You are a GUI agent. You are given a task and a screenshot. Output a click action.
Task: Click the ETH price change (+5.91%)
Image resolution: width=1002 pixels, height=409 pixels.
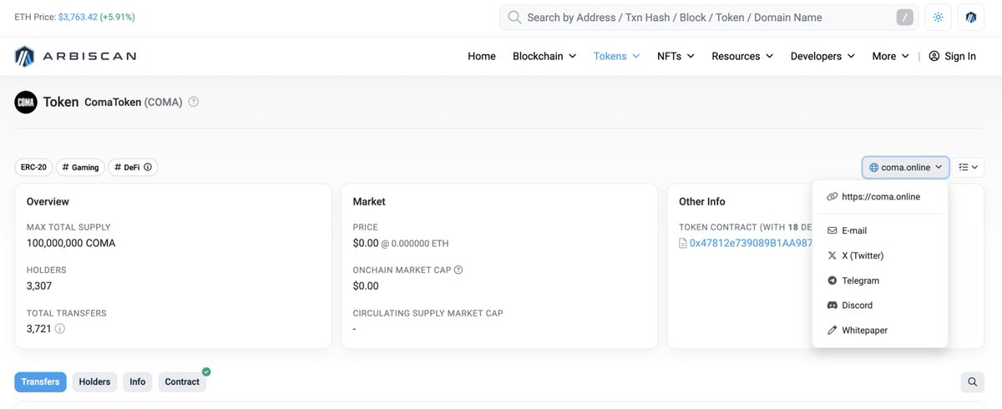tap(117, 17)
